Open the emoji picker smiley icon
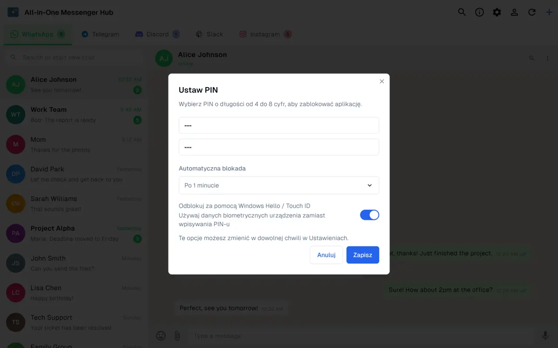This screenshot has width=558, height=348. tap(161, 336)
